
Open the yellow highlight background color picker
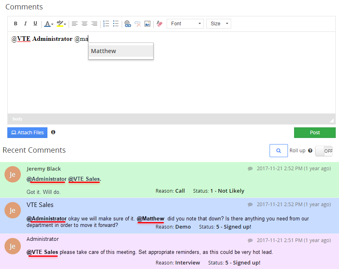point(61,24)
